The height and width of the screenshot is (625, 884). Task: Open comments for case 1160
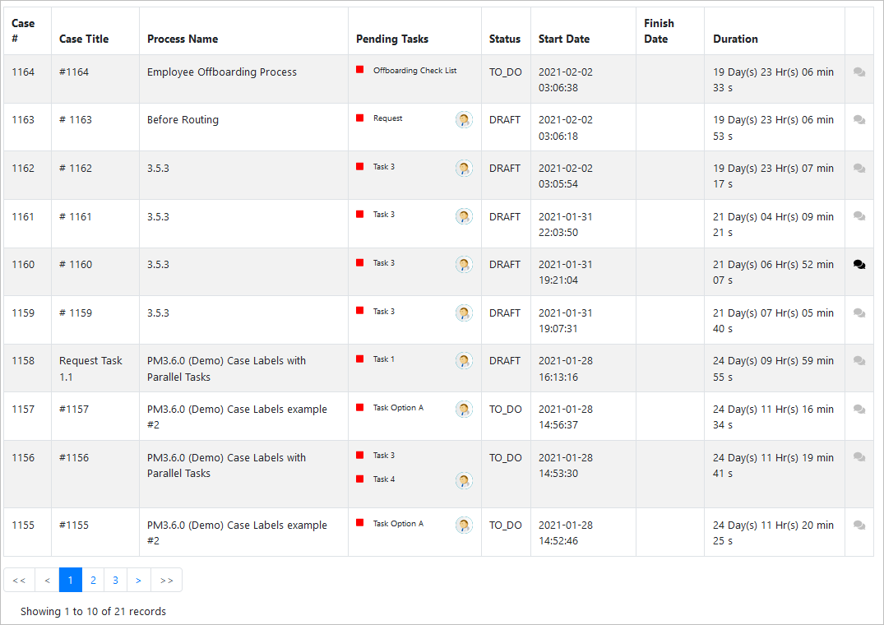point(859,264)
